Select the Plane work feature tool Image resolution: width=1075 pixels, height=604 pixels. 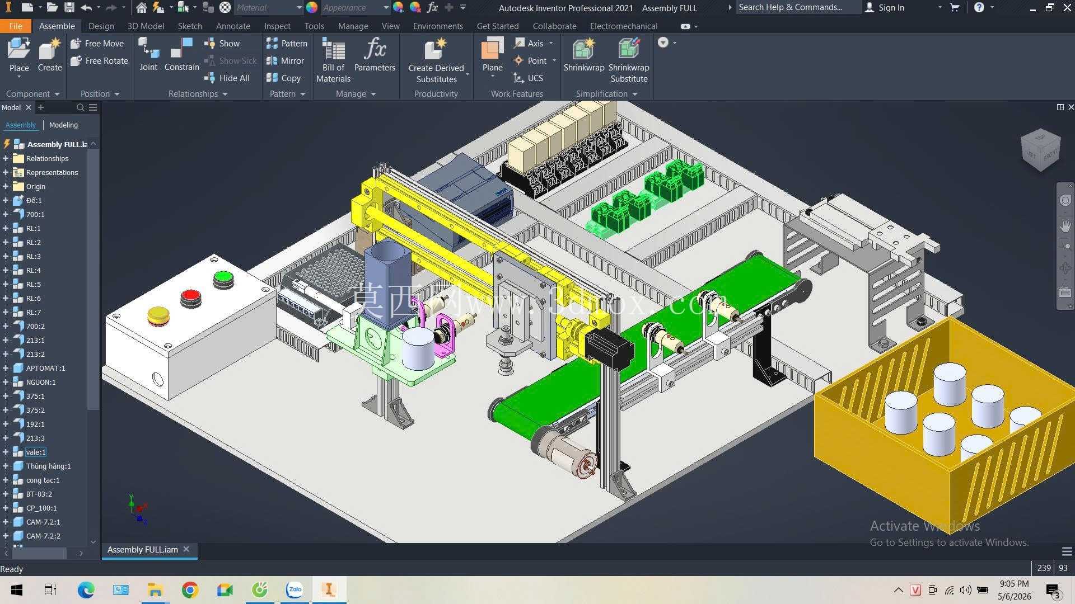pyautogui.click(x=492, y=56)
